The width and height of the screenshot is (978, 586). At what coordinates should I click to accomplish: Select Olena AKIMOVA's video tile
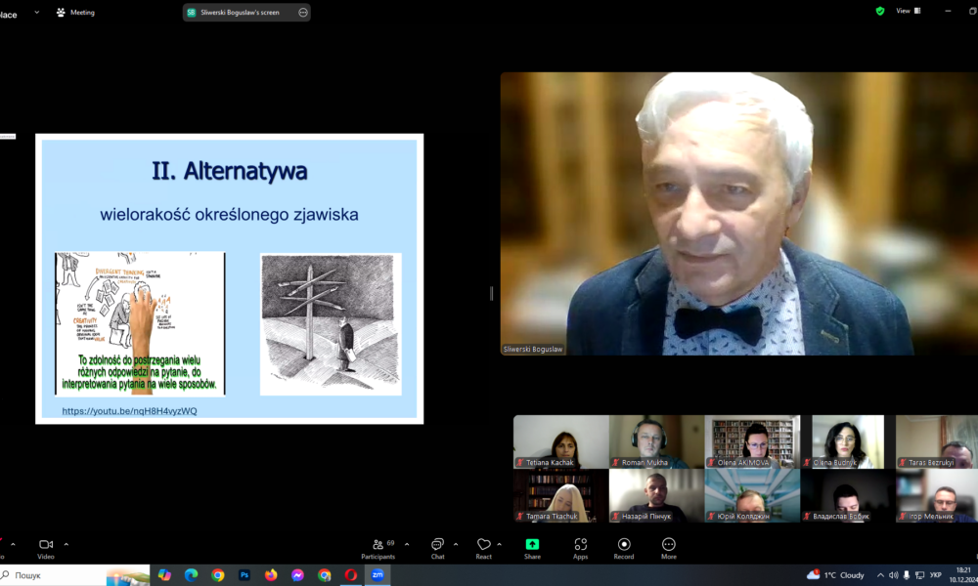pos(752,441)
